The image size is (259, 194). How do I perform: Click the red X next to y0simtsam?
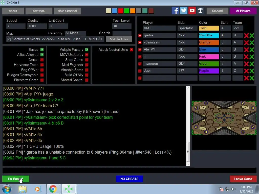pos(246,42)
